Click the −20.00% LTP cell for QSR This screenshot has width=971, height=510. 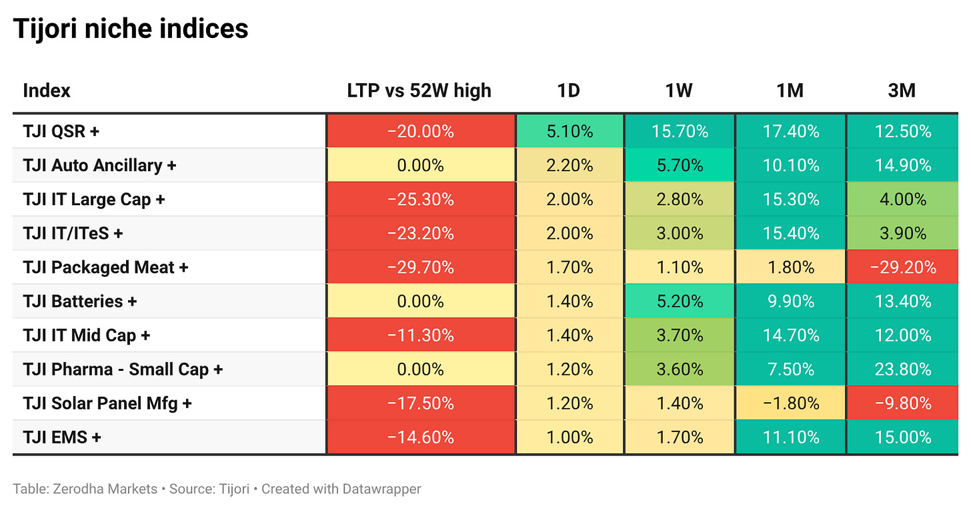(420, 131)
